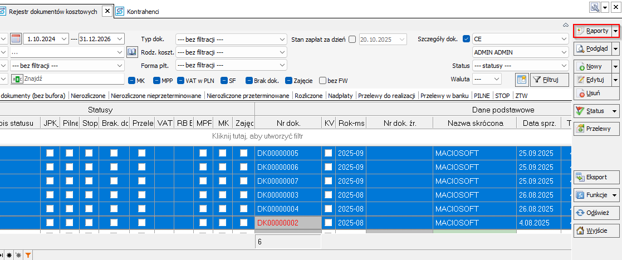Select Przelewy do realizacji filter tab
The height and width of the screenshot is (260, 622).
[386, 96]
